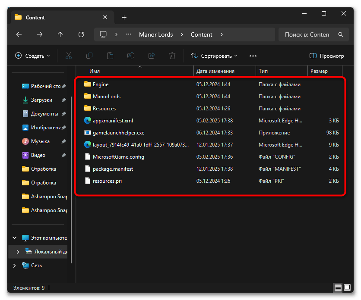This screenshot has height=300, width=361.
Task: Toggle the Просмотр preview pane
Action: point(326,56)
